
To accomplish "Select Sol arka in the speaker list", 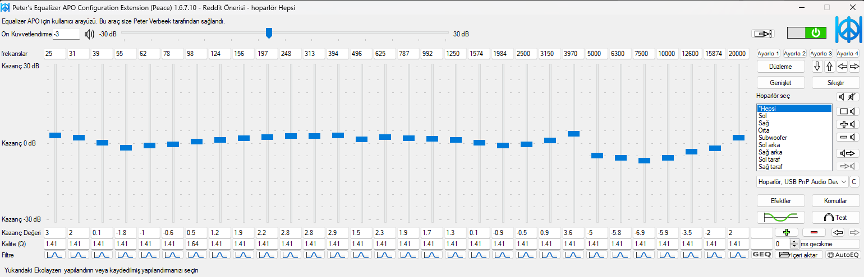I will pyautogui.click(x=794, y=145).
